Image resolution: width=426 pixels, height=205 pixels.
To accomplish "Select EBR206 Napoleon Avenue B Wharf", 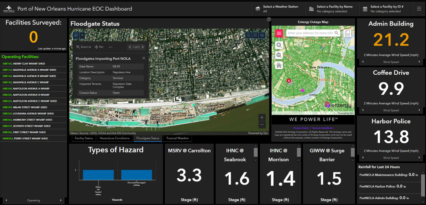I will click(34, 95).
